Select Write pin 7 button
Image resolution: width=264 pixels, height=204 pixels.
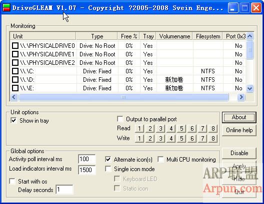[x=202, y=139]
